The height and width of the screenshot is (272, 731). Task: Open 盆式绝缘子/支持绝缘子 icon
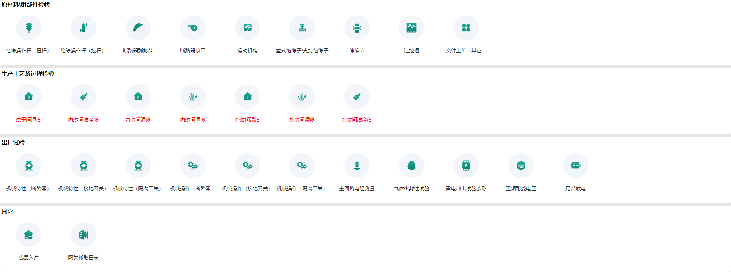[x=302, y=28]
